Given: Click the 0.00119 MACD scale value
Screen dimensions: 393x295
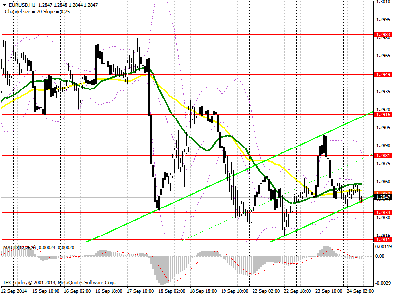Looking at the screenshot, I should [383, 247].
